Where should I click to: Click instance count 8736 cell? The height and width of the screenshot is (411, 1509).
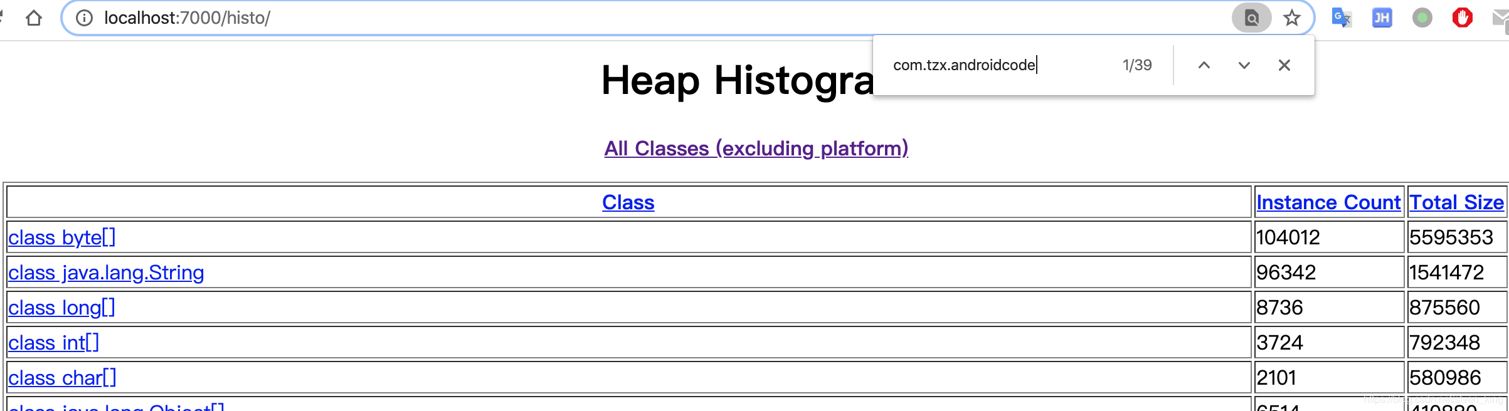pos(1328,308)
